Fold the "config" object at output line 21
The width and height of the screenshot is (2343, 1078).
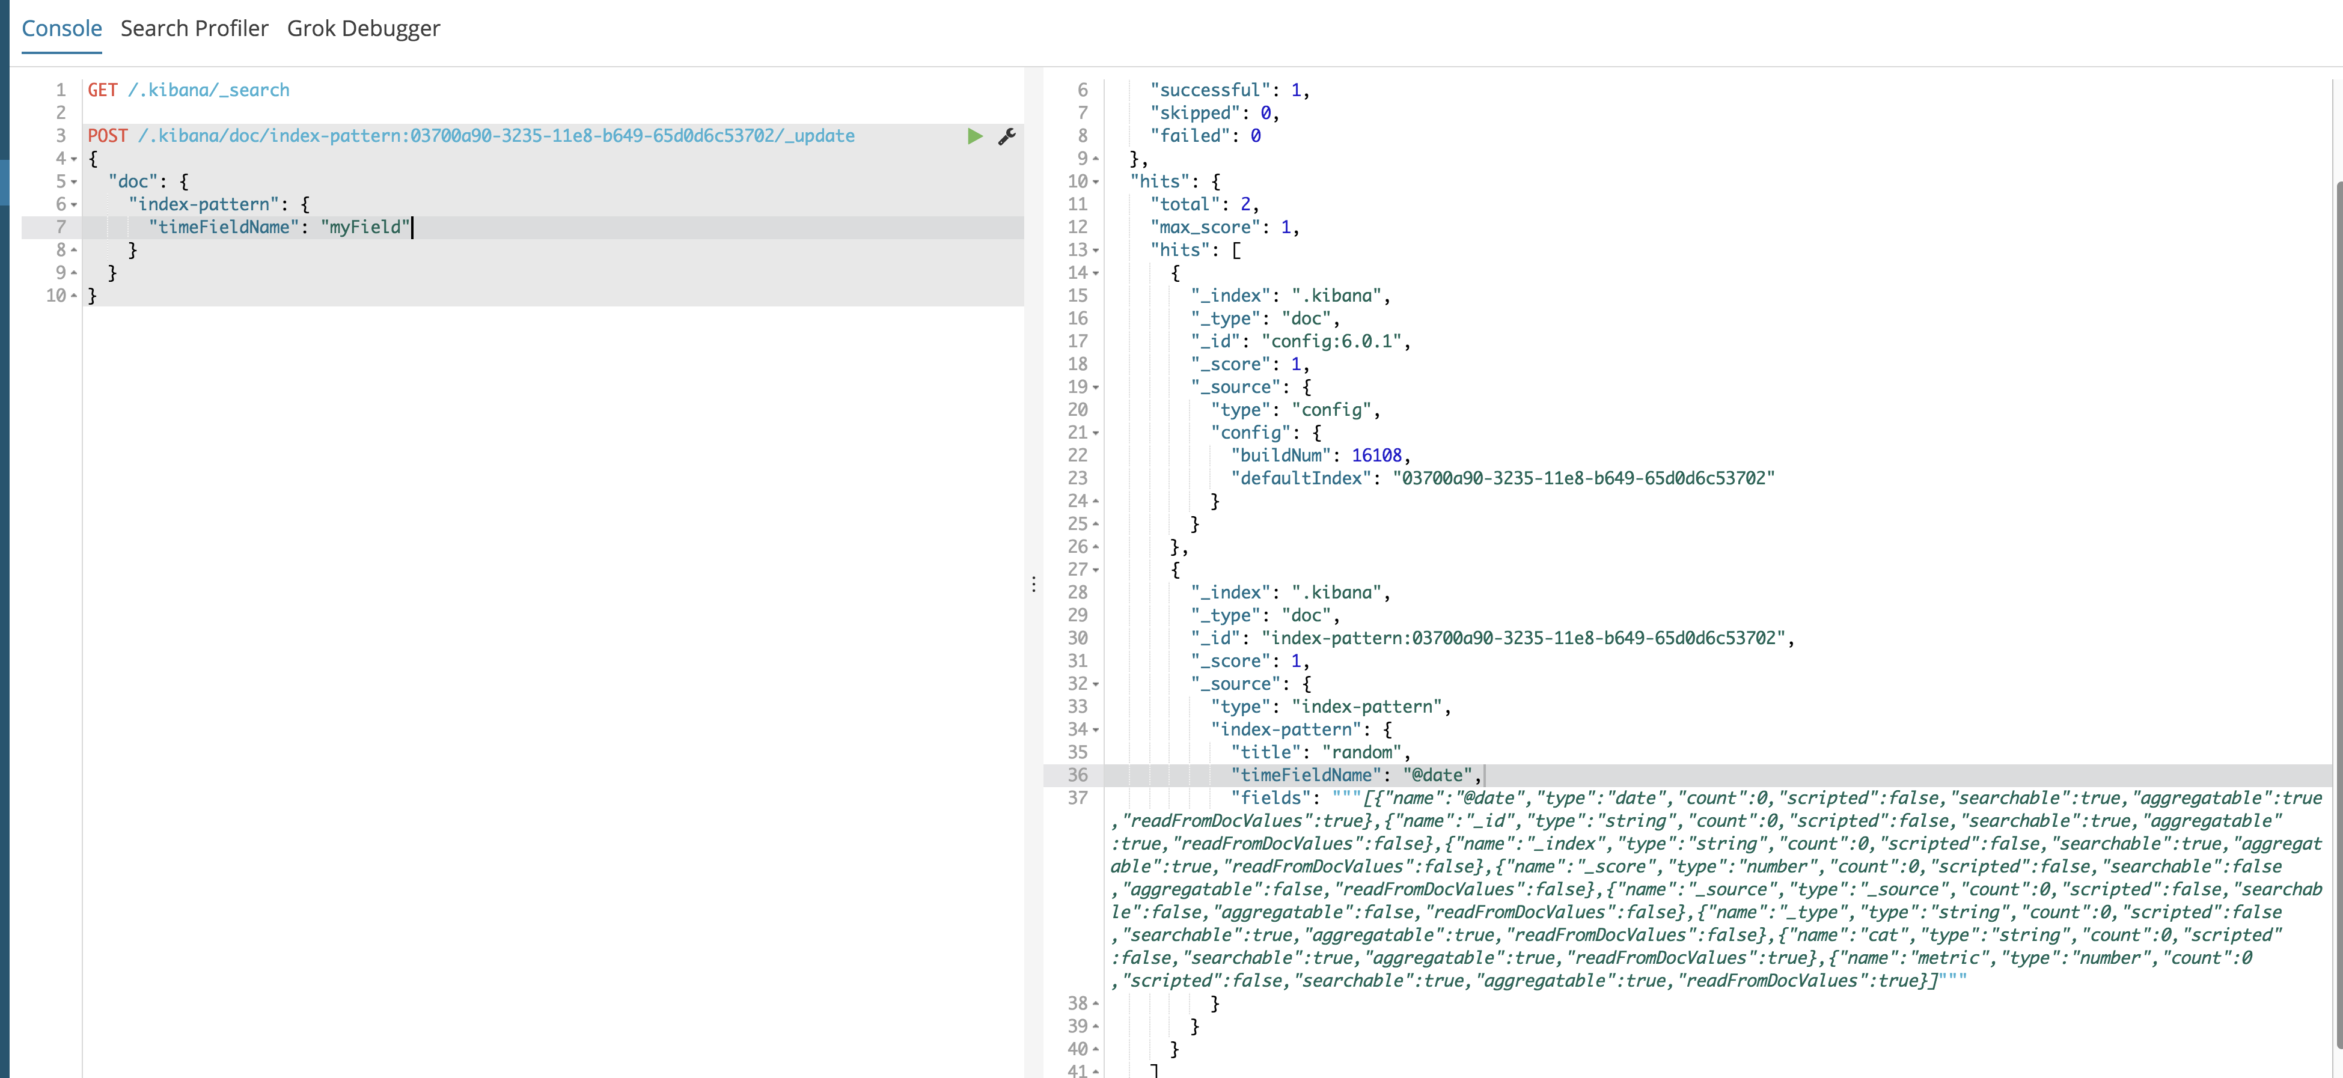click(x=1096, y=433)
